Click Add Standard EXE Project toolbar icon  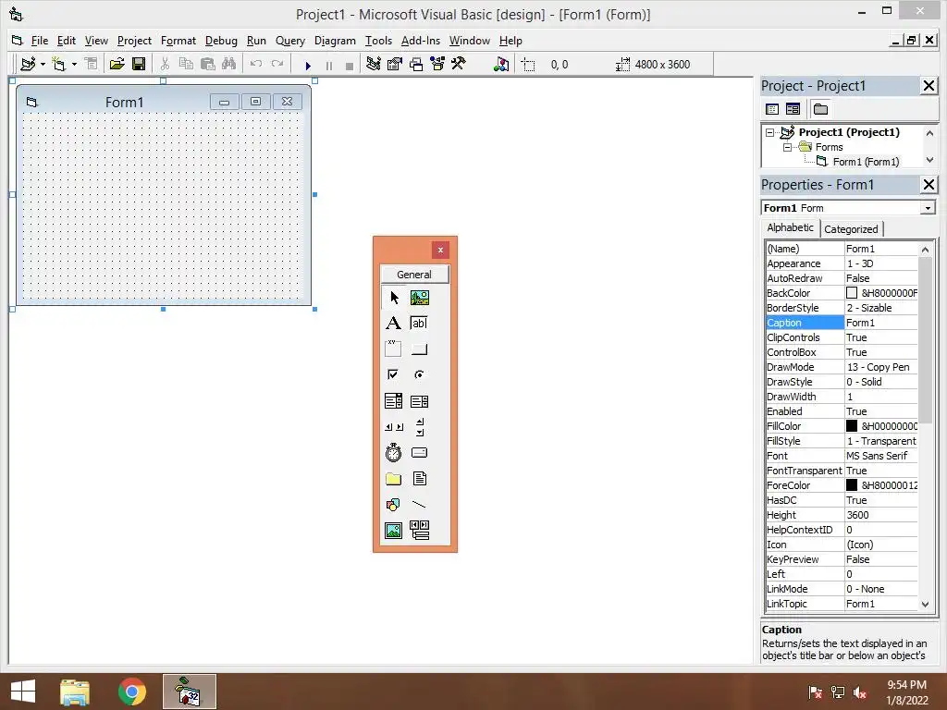pyautogui.click(x=28, y=64)
